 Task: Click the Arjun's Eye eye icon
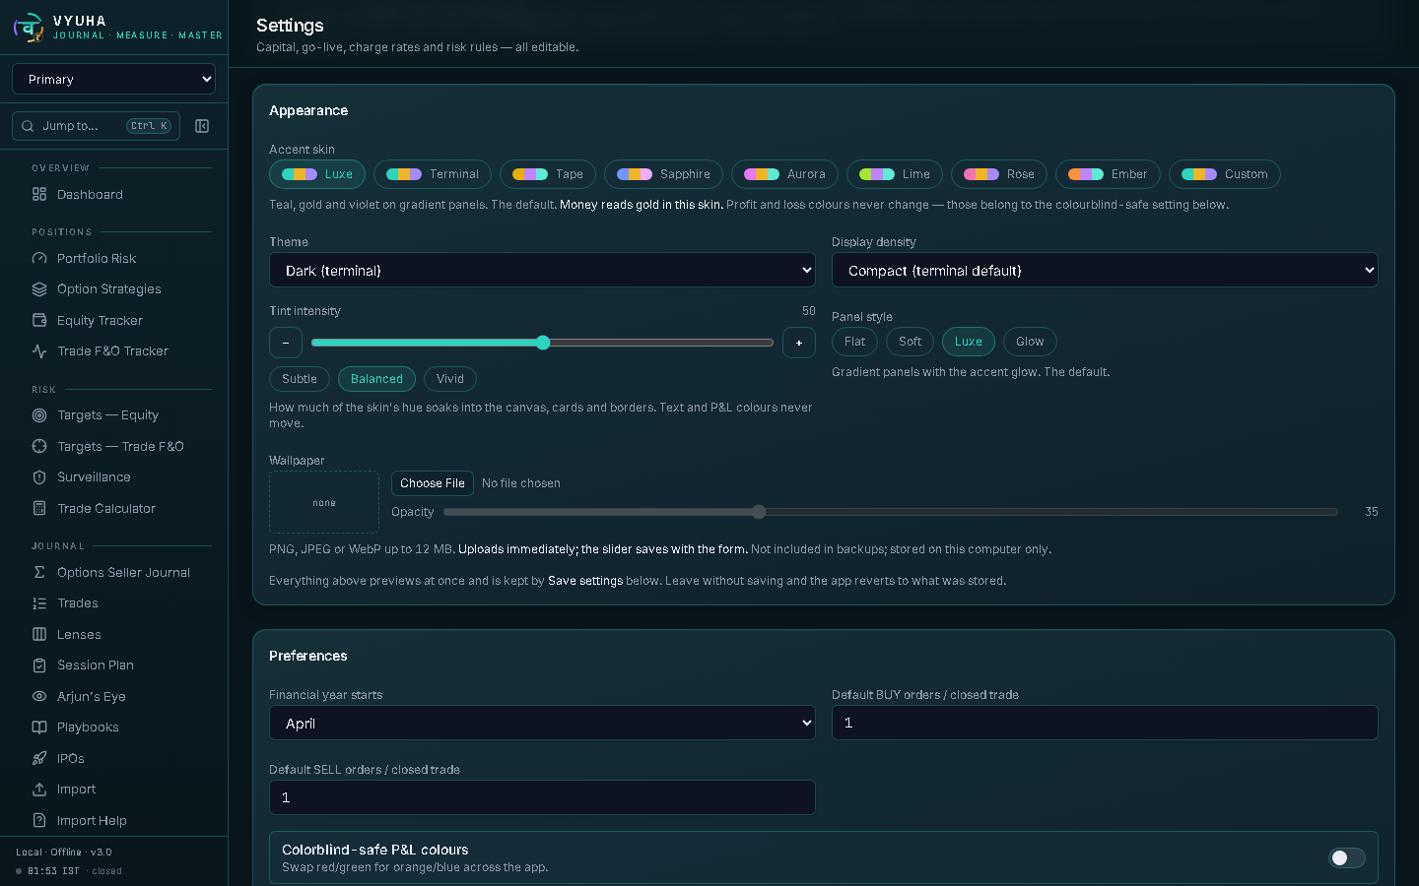39,696
